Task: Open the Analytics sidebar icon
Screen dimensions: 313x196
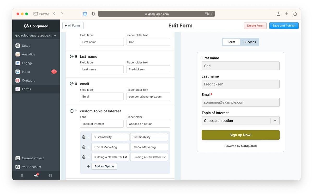Action: point(17,54)
